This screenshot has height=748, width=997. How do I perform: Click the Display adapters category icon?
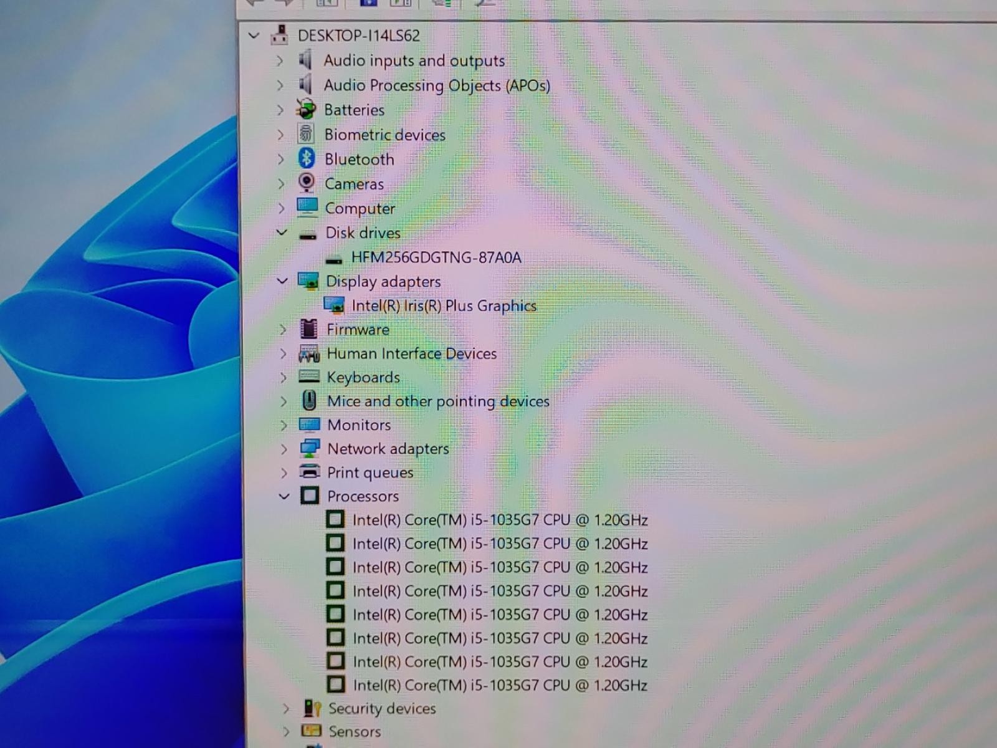click(x=308, y=281)
